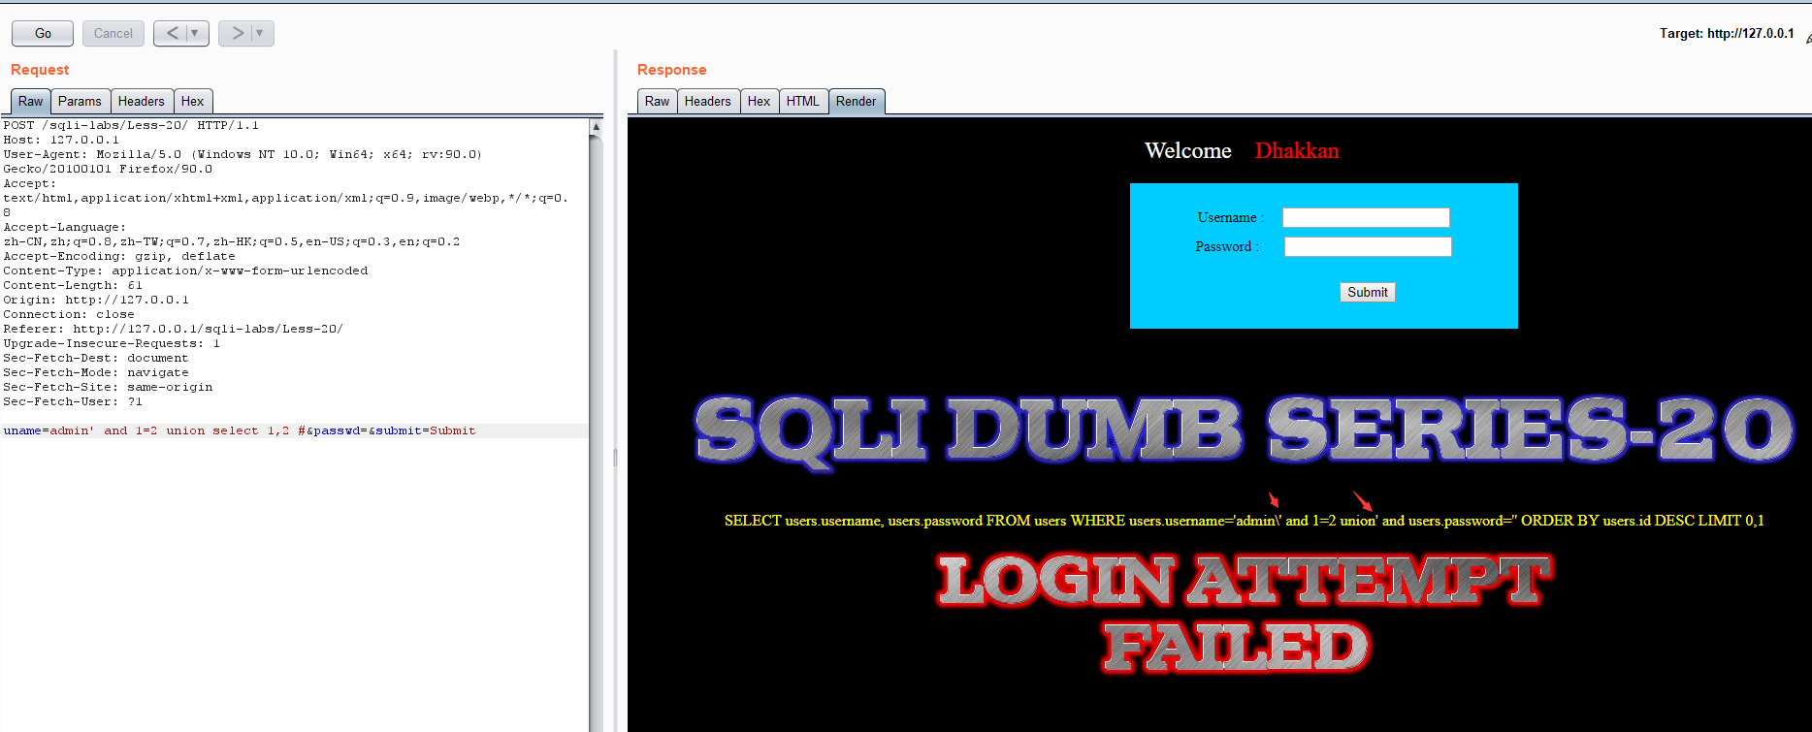Viewport: 1812px width, 732px height.
Task: Click the Connection: close header line
Action: point(69,314)
